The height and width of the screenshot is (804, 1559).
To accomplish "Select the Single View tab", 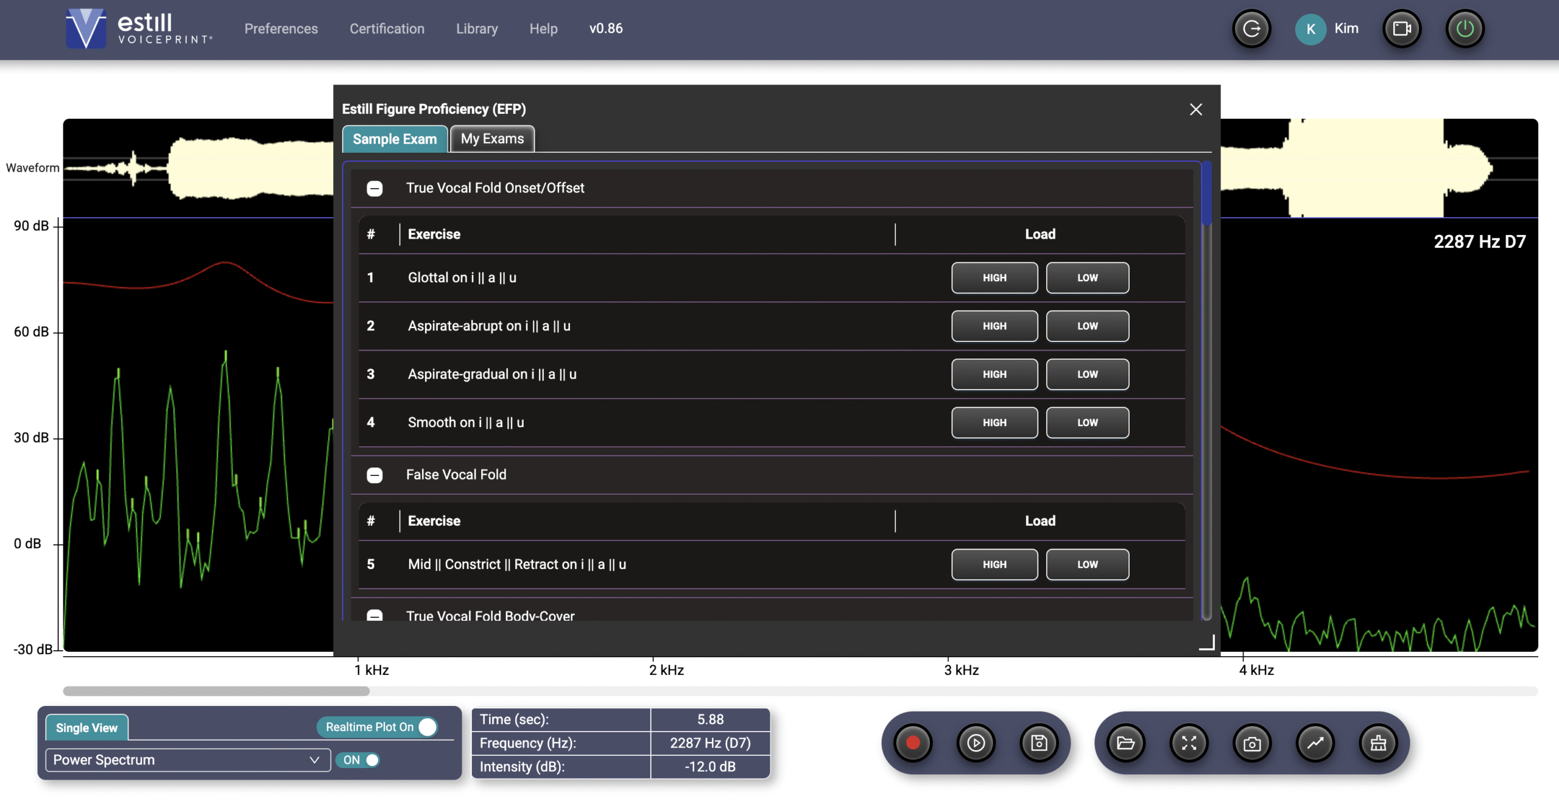I will 86,727.
